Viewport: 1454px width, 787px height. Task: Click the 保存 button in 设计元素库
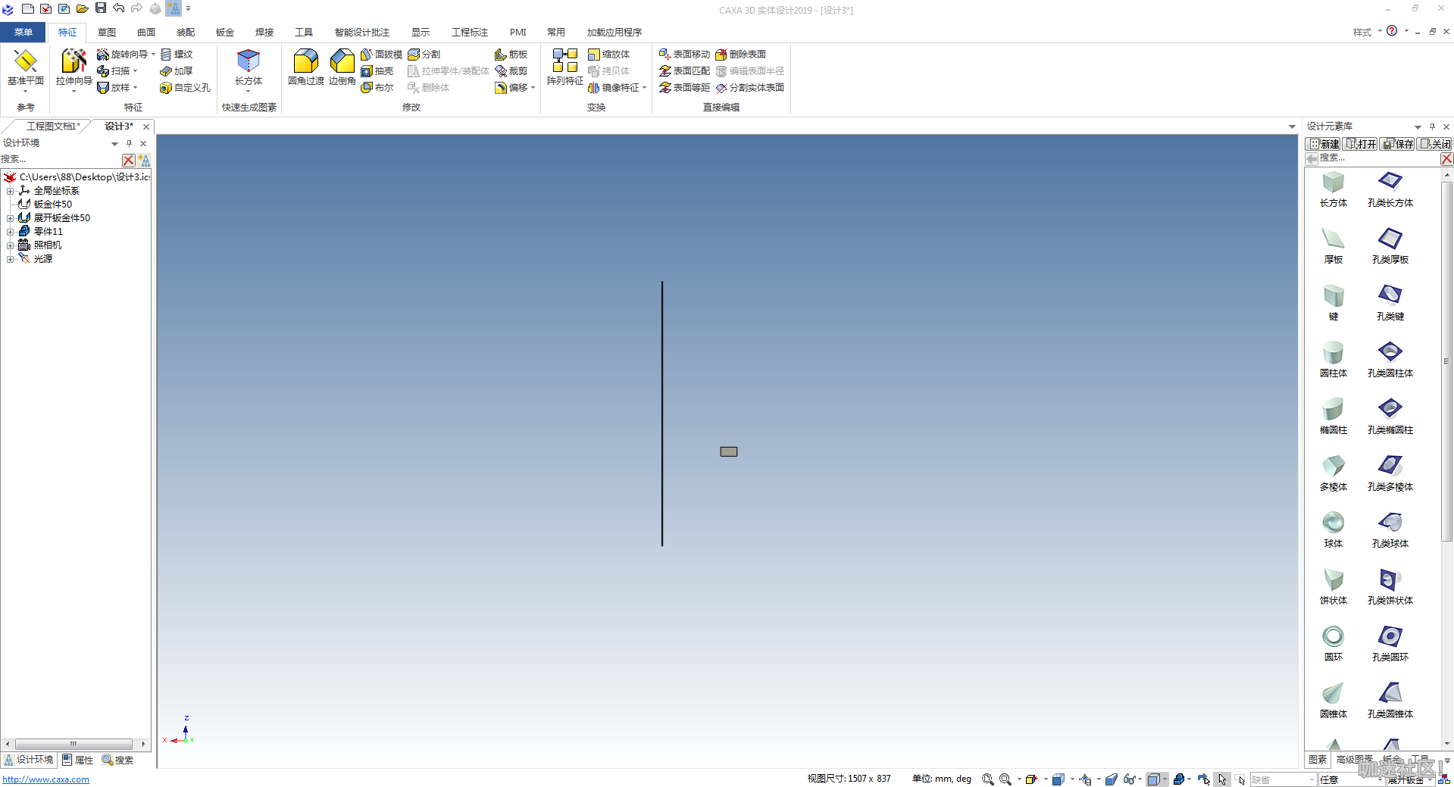coord(1398,144)
